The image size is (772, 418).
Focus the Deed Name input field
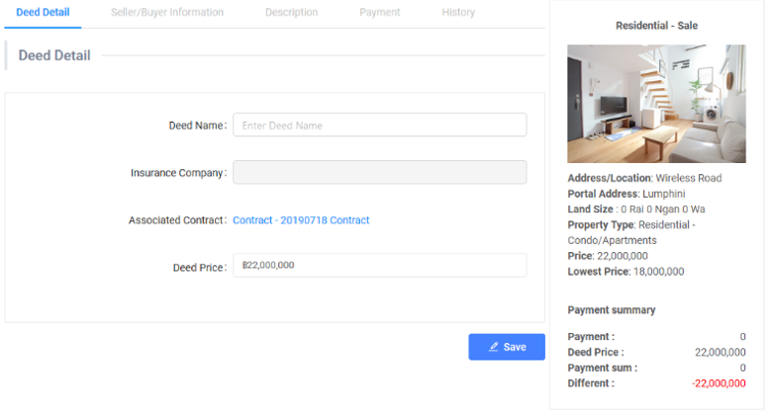click(x=379, y=125)
